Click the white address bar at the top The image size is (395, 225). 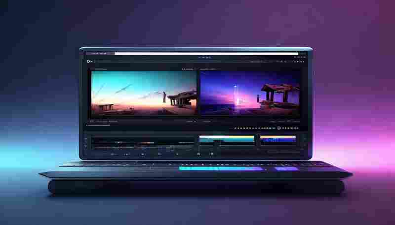pos(206,54)
